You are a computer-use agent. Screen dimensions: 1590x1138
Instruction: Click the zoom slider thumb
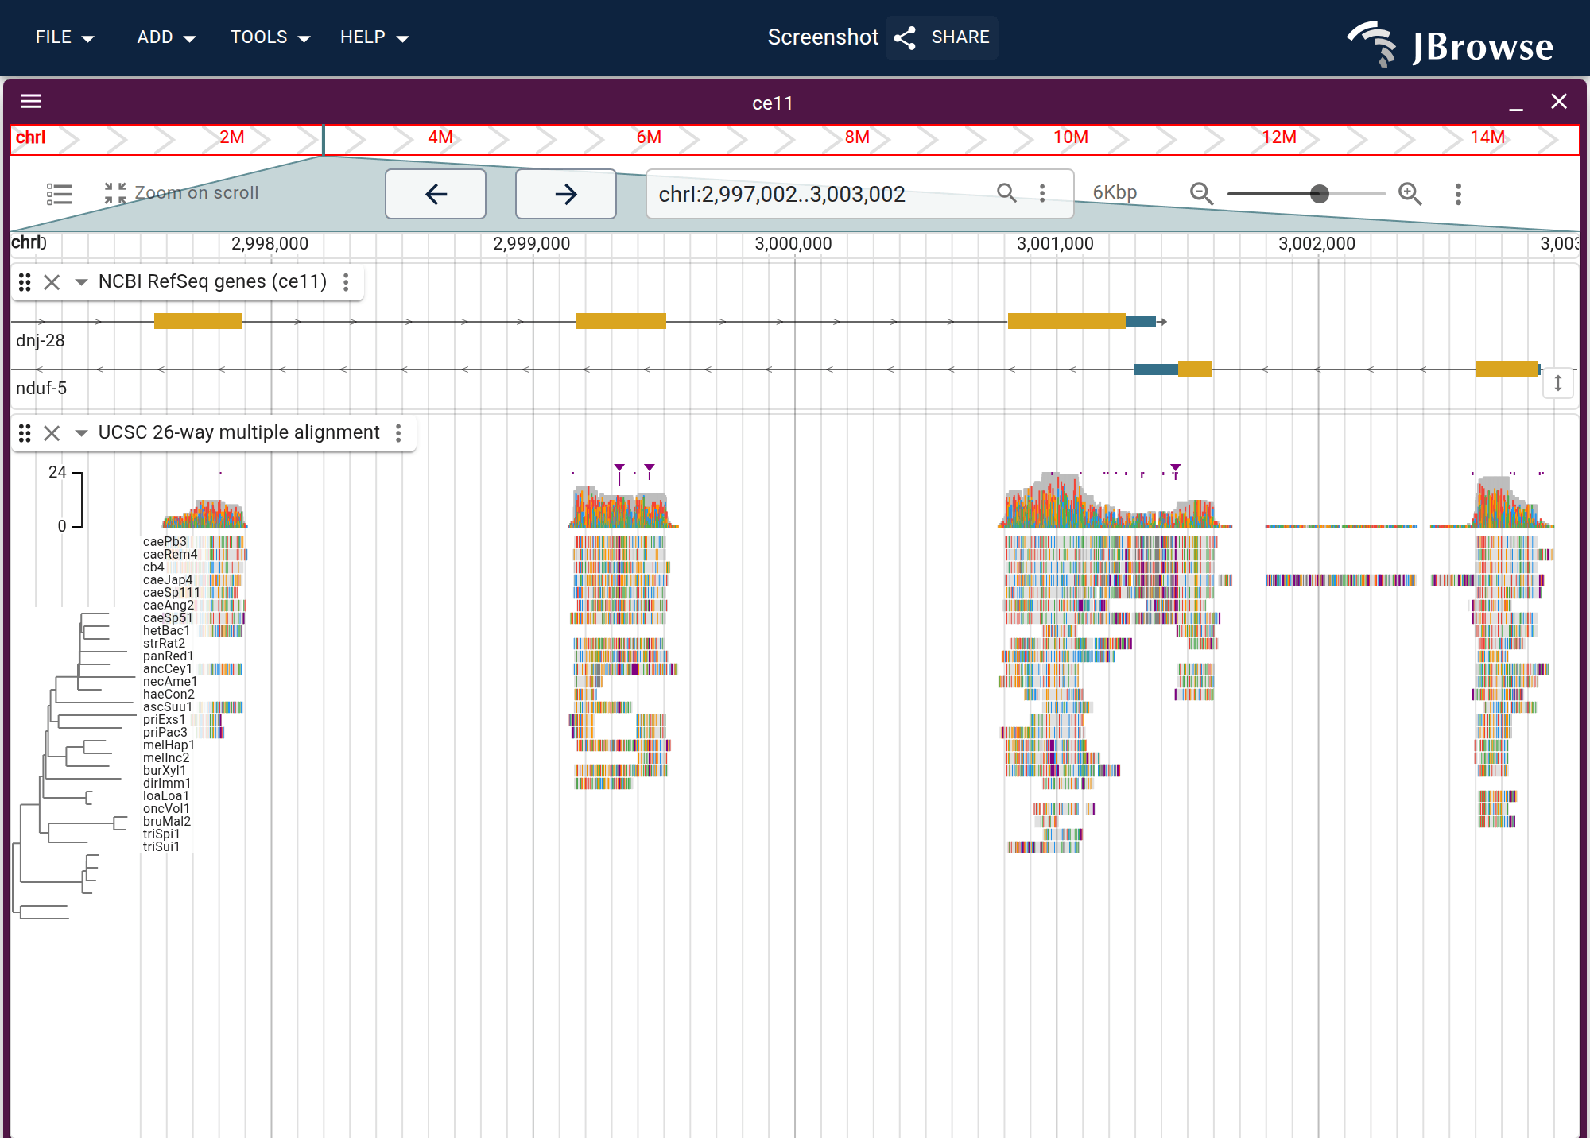1320,194
